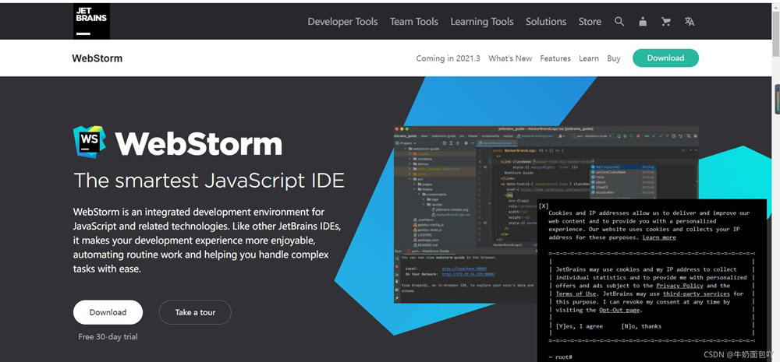Accept cookies with [Y]es, I agree
This screenshot has height=362, width=780.
(579, 326)
